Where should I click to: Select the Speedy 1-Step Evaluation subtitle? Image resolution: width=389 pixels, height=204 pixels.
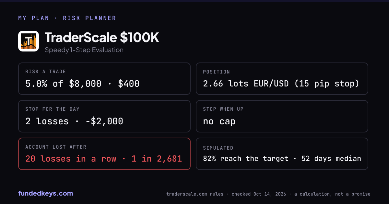tap(84, 50)
